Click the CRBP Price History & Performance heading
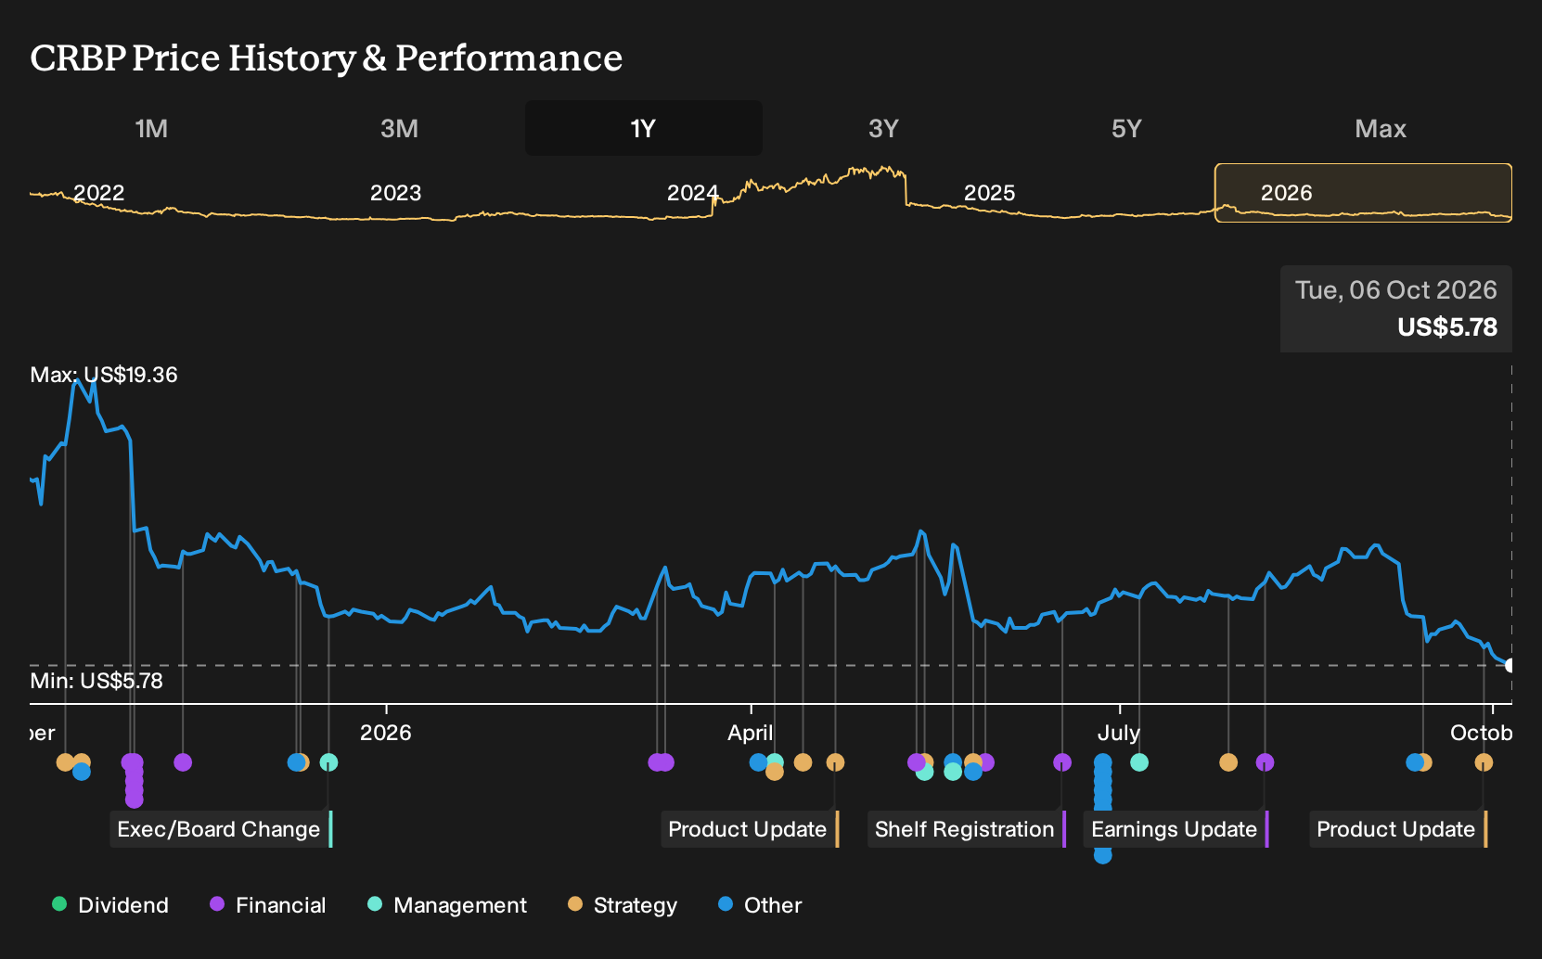Screen dimensions: 1542x959 tap(327, 58)
